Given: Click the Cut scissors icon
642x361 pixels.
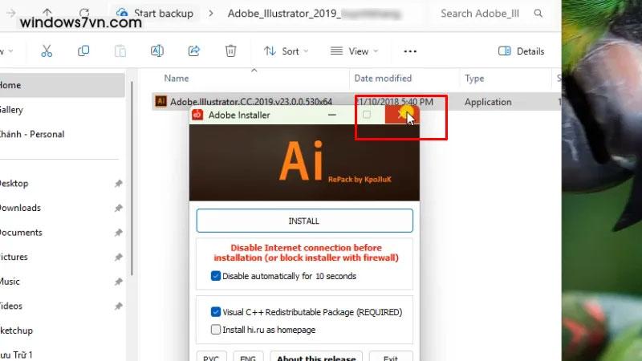Looking at the screenshot, I should coord(46,51).
